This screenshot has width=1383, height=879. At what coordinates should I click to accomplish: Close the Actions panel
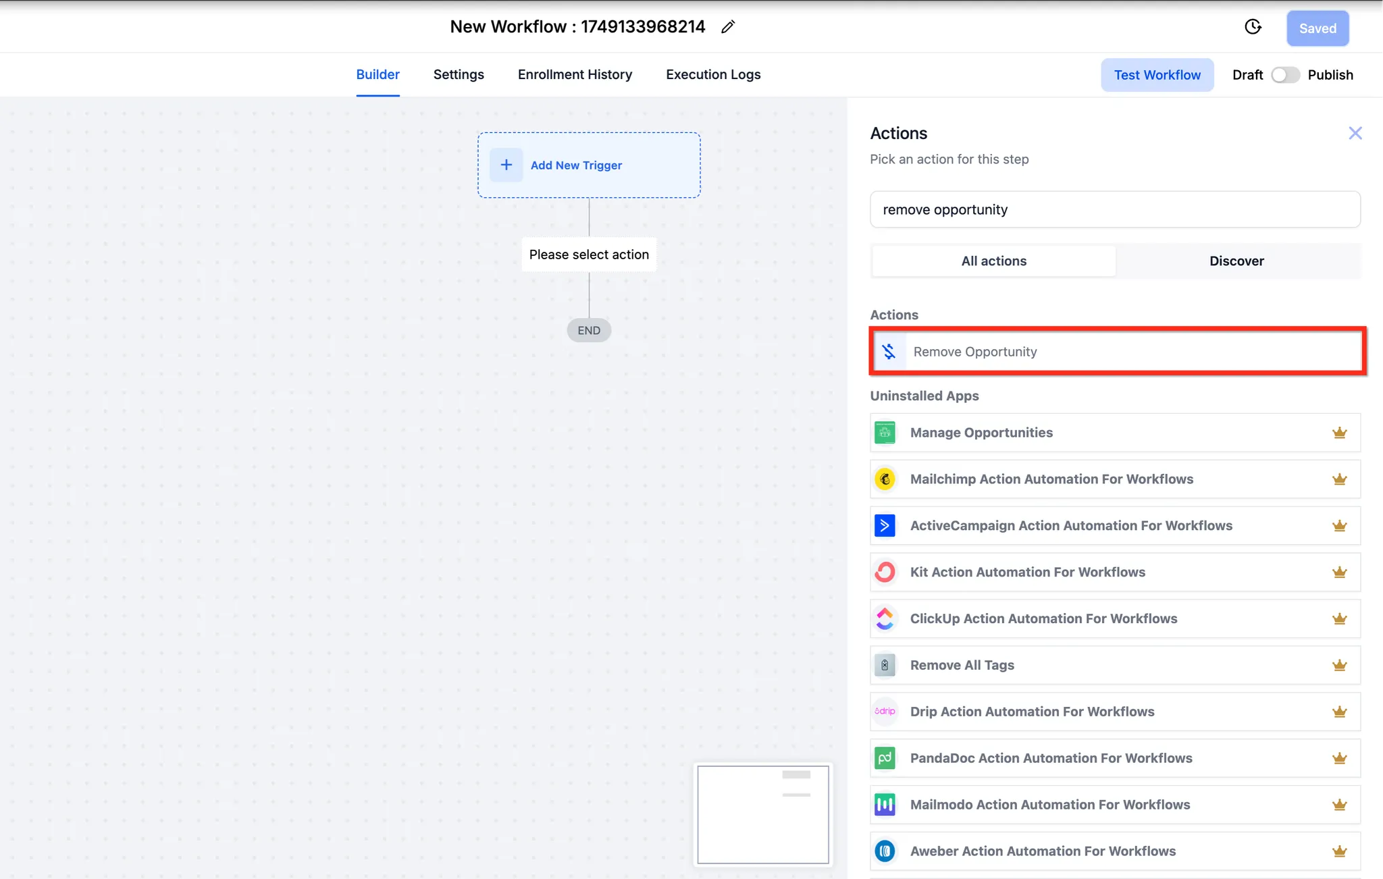click(1355, 133)
